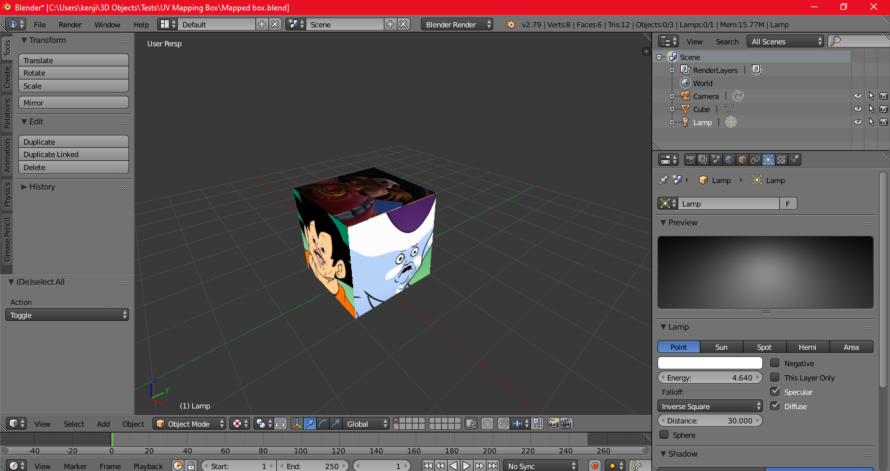Open the No Sync playback dropdown

coord(540,466)
